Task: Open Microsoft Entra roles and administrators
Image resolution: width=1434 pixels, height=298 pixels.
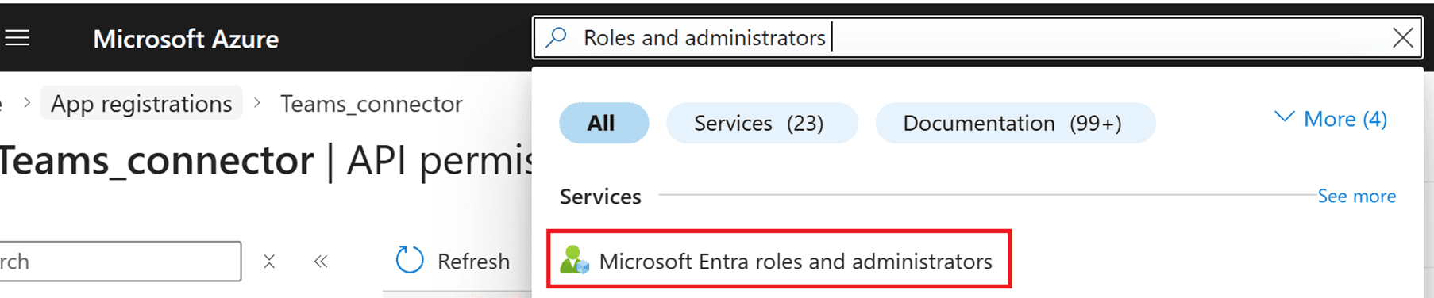Action: (x=778, y=260)
